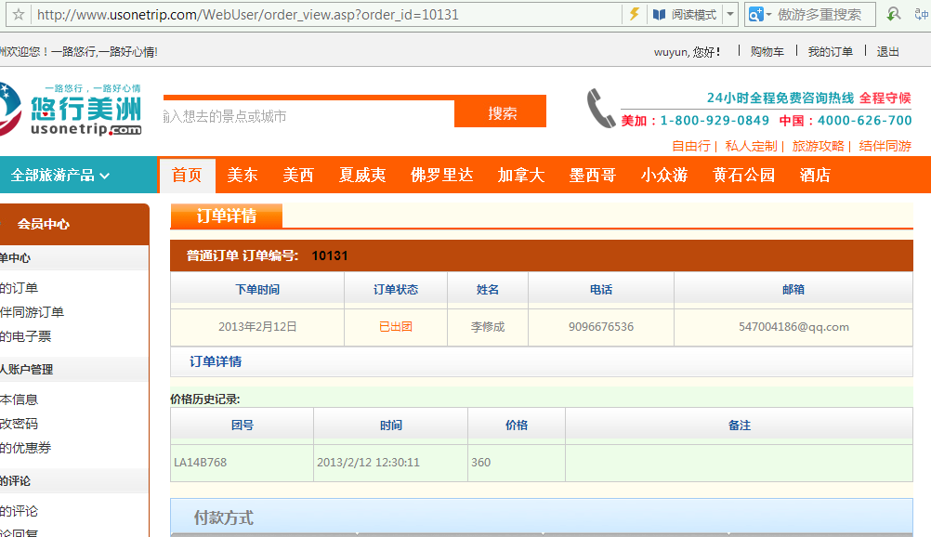This screenshot has height=537, width=931.
Task: Click the bookmark star icon in address bar
Action: point(19,14)
